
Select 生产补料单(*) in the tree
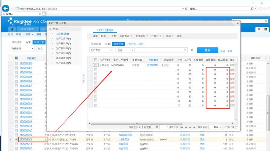(63, 44)
